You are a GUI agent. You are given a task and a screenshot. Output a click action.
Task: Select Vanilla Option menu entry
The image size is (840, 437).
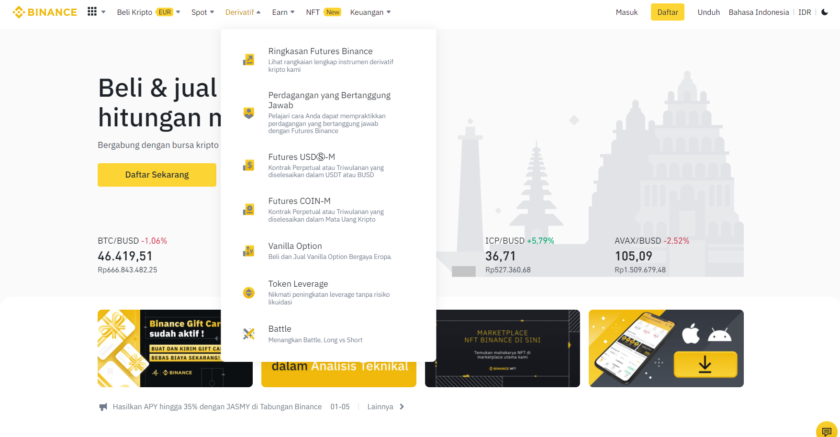pos(328,251)
